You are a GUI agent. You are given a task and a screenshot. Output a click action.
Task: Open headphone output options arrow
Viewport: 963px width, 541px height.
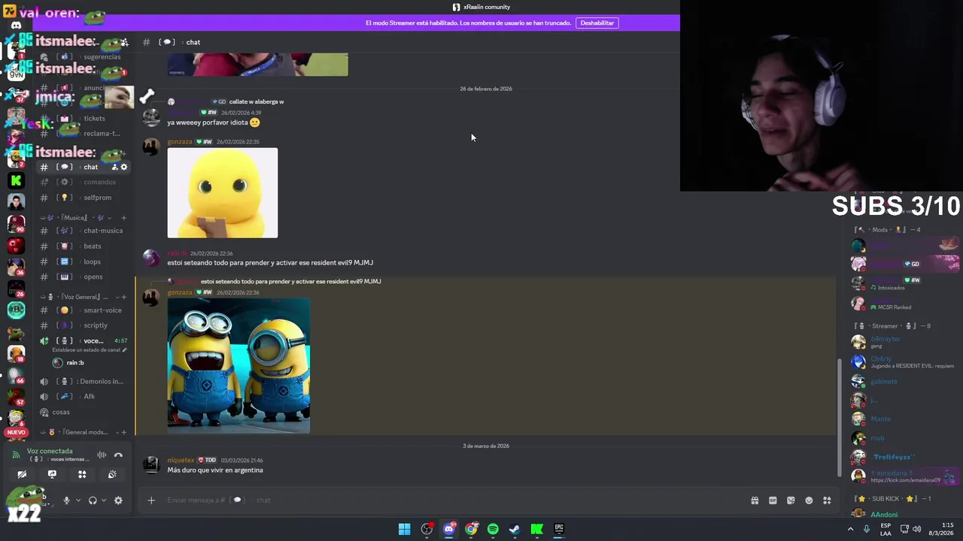pyautogui.click(x=104, y=500)
